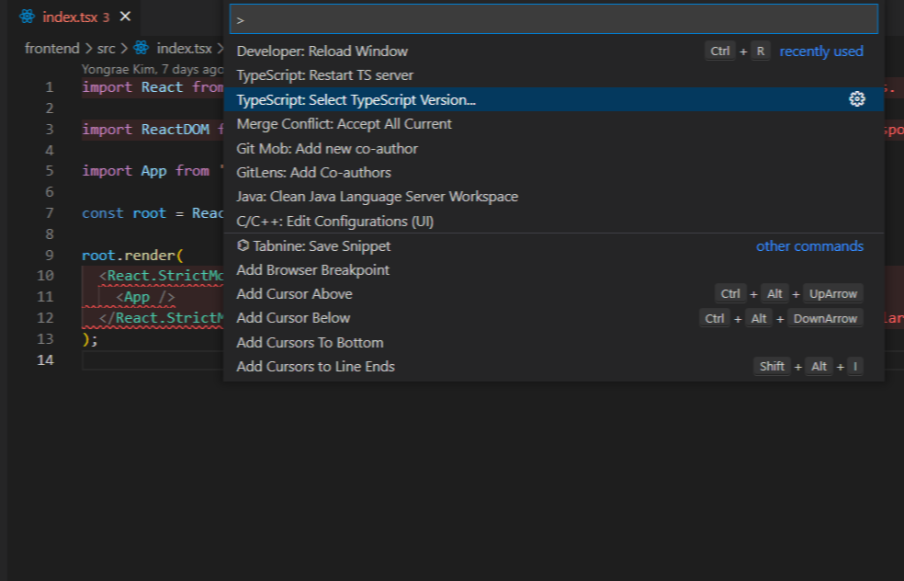904x581 pixels.
Task: Click the <App /> JSX line
Action: click(145, 297)
